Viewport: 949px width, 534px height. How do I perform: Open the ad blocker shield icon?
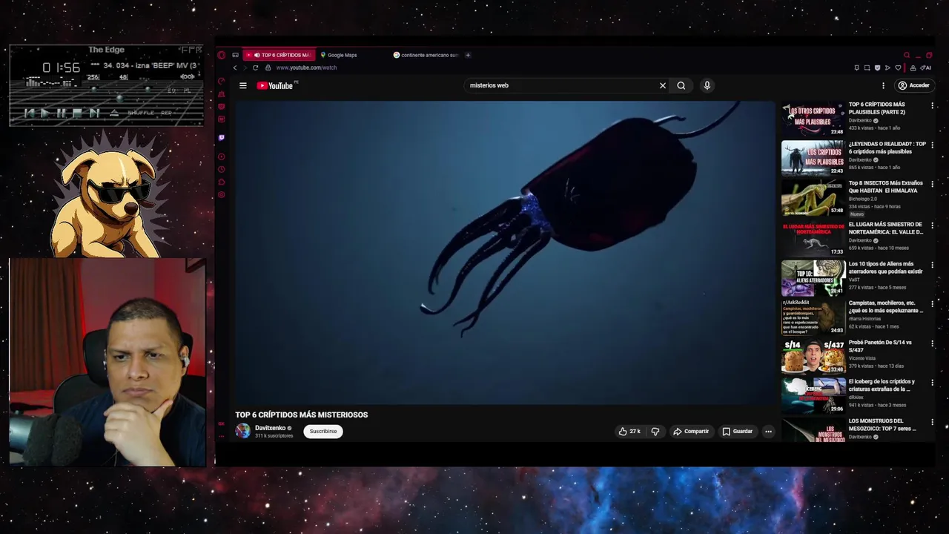tap(877, 67)
